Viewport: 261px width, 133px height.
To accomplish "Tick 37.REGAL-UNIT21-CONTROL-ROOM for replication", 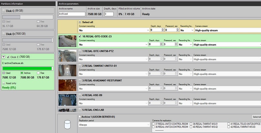I will (154, 124).
